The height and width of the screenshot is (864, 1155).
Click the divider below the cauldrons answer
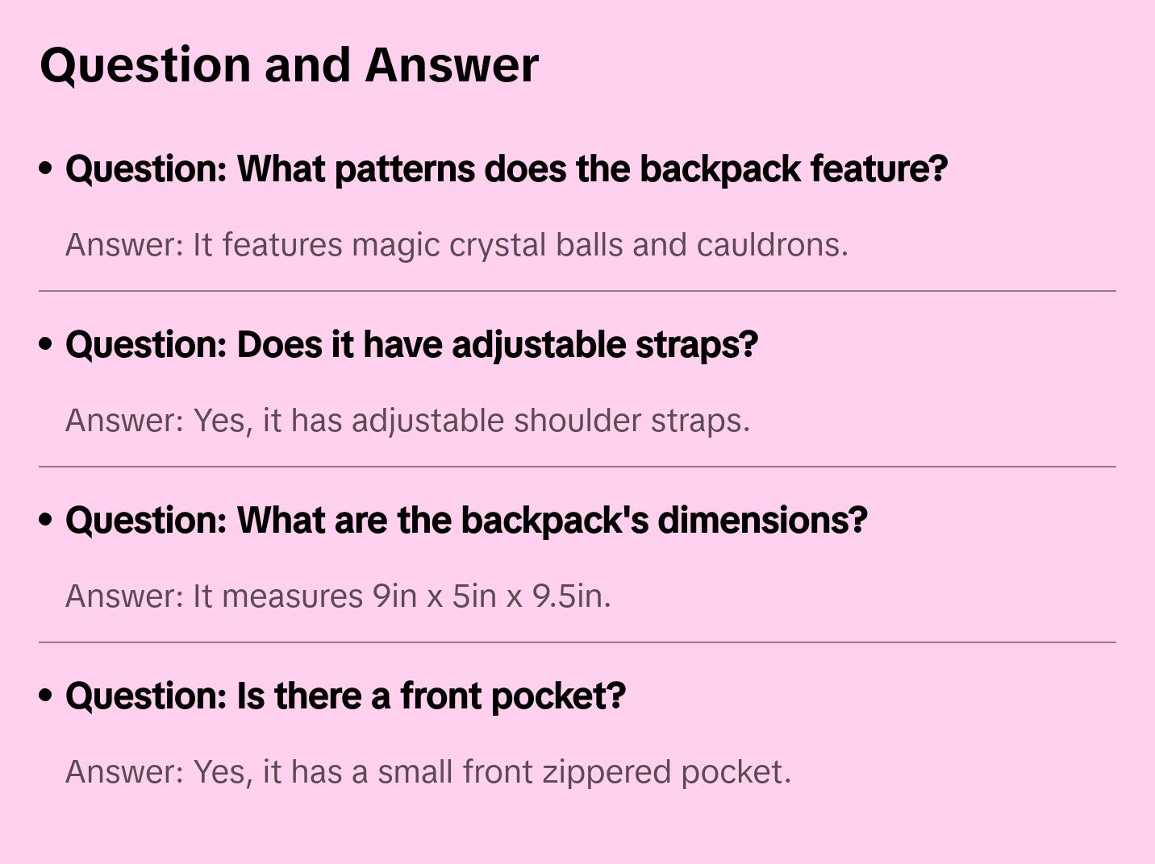577,291
